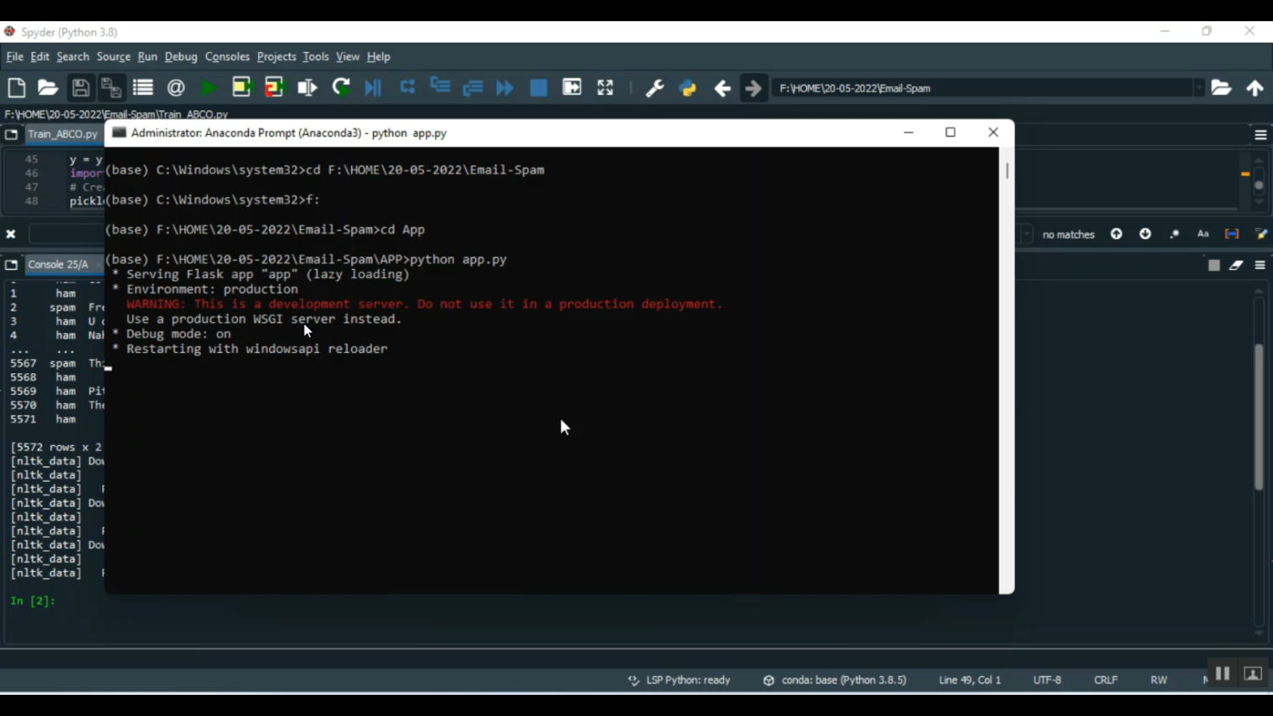Go to the previous search match
The width and height of the screenshot is (1273, 716).
(1117, 234)
